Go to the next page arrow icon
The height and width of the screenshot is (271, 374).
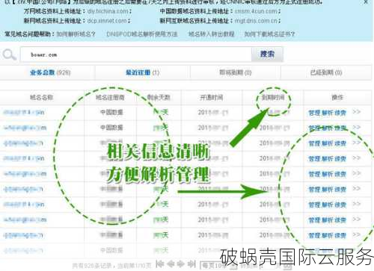click(181, 264)
